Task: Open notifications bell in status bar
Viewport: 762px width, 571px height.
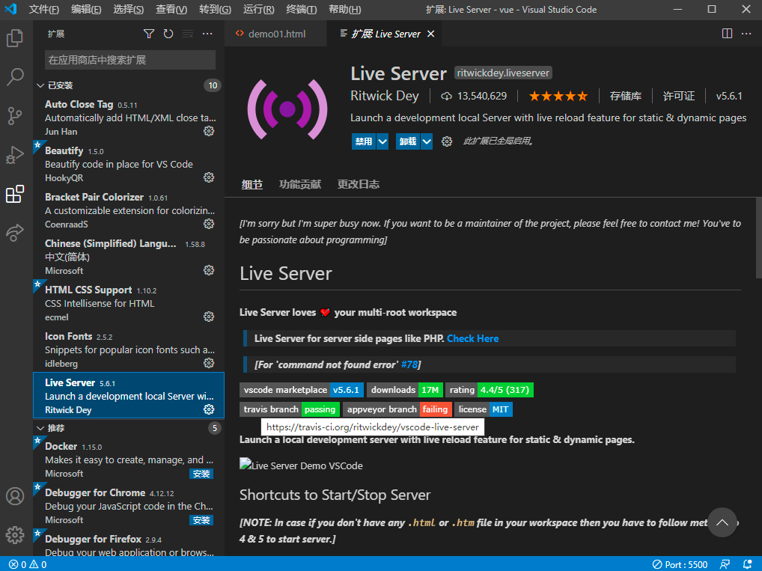Action: click(x=748, y=564)
